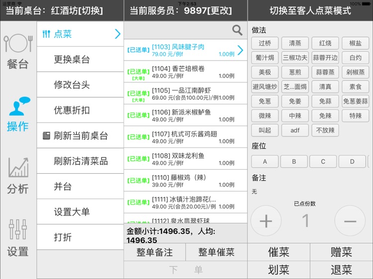
Task: Click the 整单催菜 button
Action: click(216, 252)
